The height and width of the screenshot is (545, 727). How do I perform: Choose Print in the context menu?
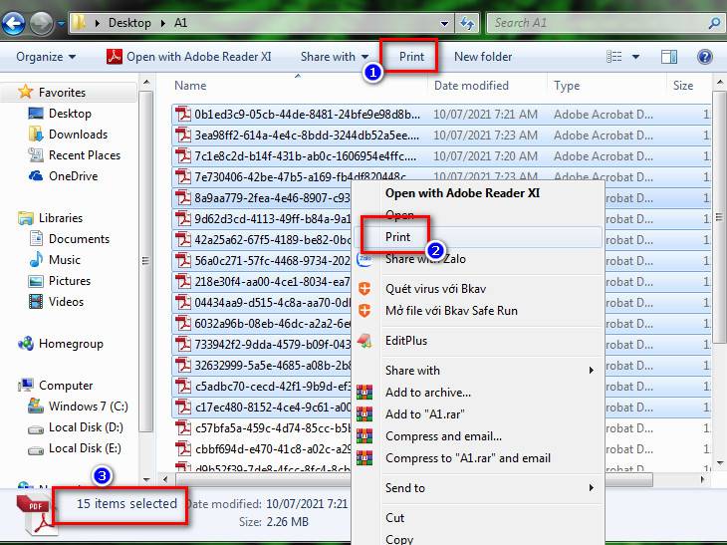(478, 237)
